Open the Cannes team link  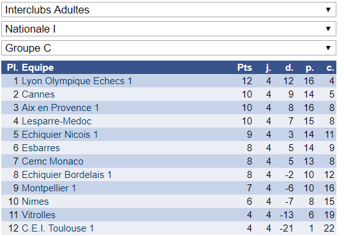tap(38, 94)
